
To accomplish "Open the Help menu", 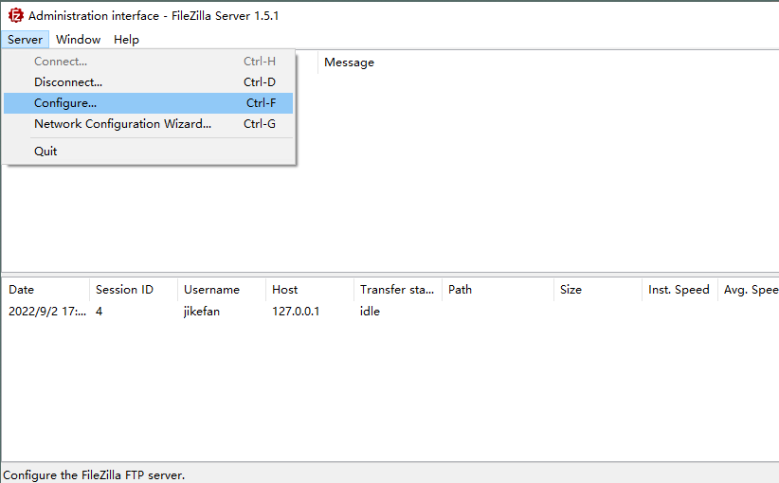I will (x=126, y=40).
